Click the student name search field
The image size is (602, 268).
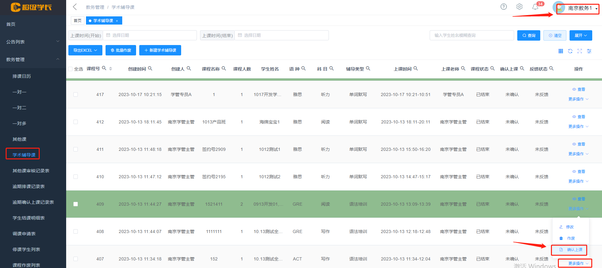472,36
